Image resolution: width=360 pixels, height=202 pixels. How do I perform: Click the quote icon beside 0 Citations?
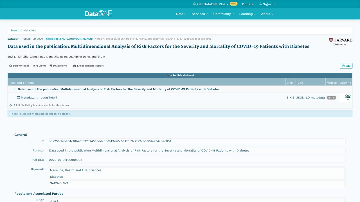(51, 66)
